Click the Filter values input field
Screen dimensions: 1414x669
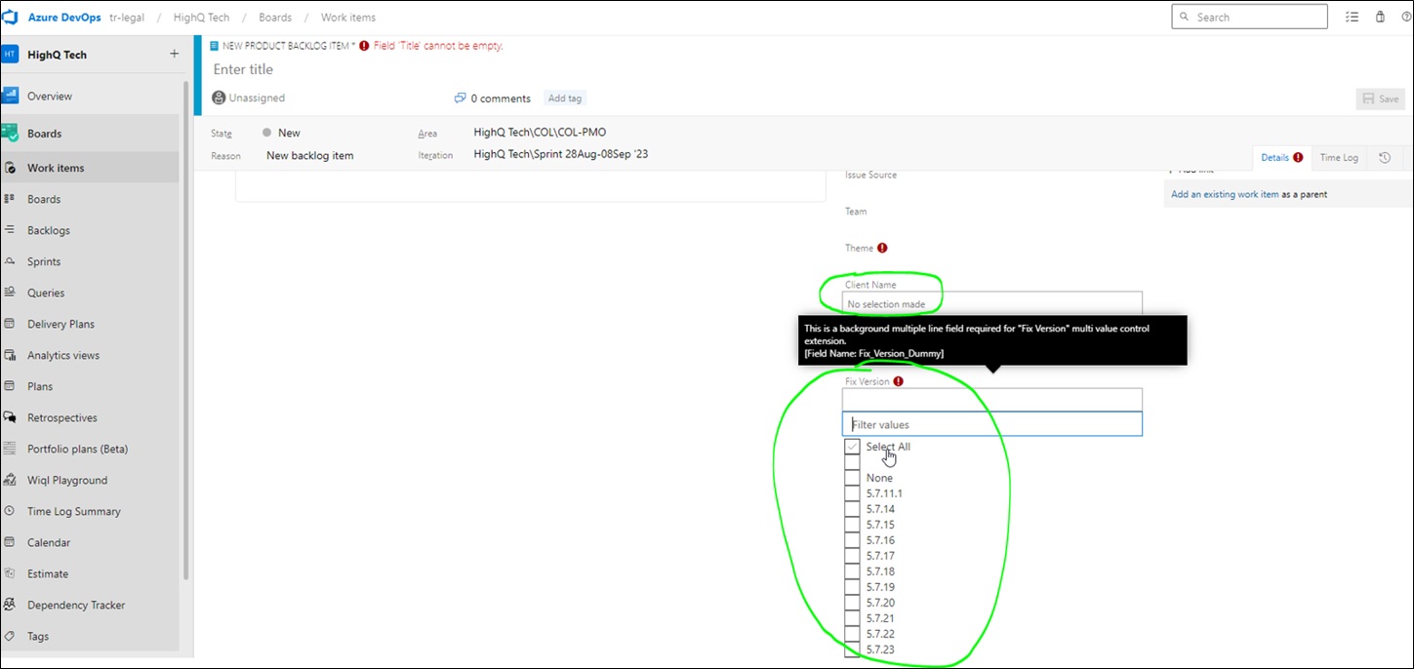[990, 423]
